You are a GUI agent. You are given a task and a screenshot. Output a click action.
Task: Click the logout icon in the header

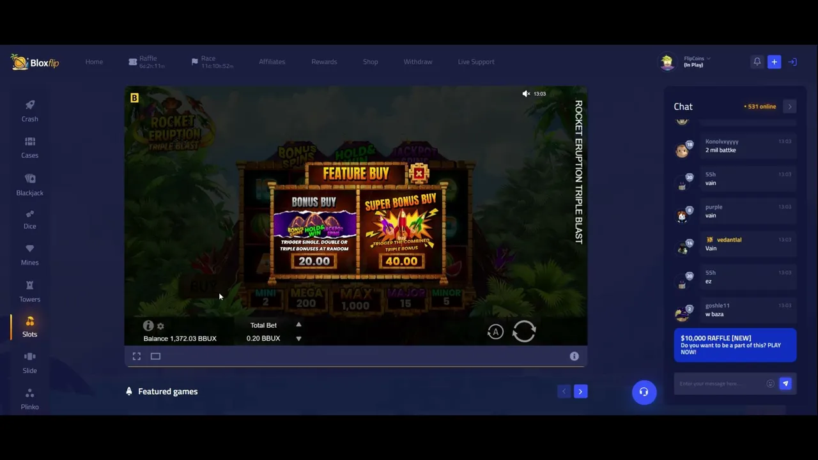click(x=792, y=62)
